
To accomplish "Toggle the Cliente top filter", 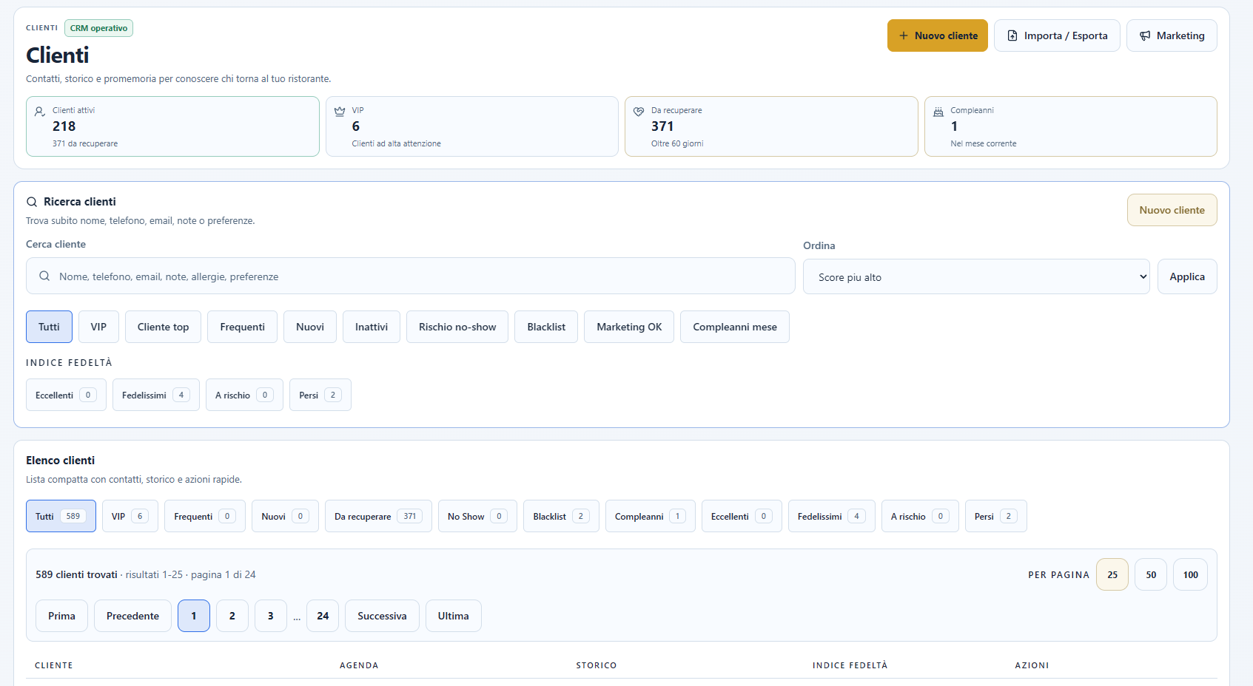I will click(163, 327).
